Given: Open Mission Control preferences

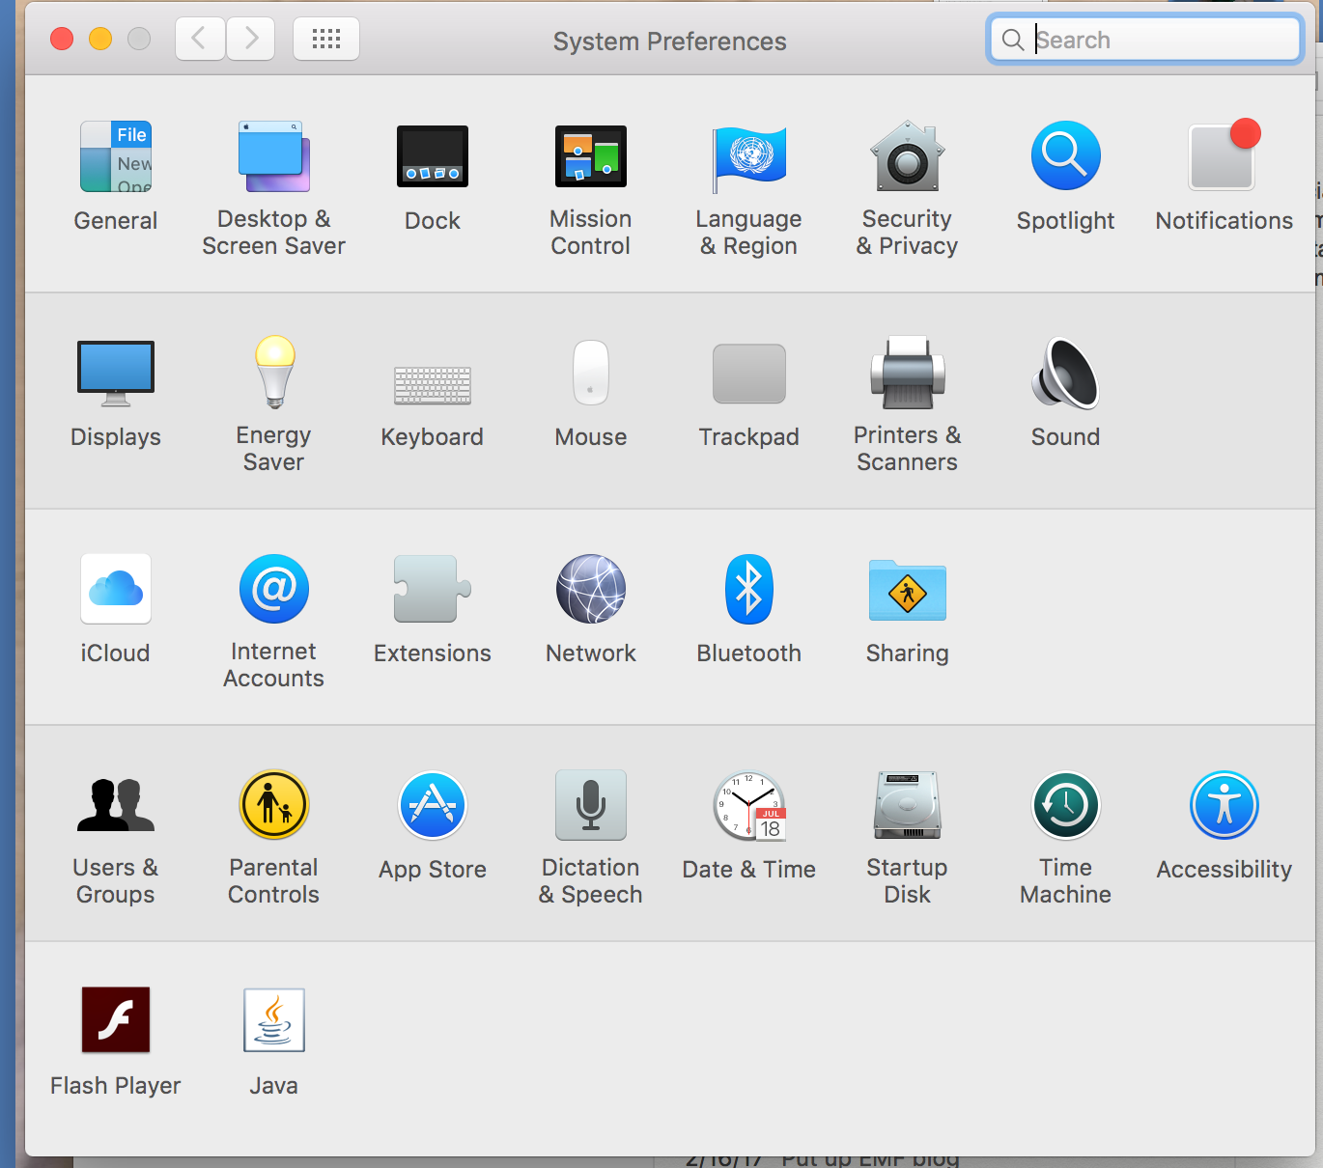Looking at the screenshot, I should (x=591, y=156).
